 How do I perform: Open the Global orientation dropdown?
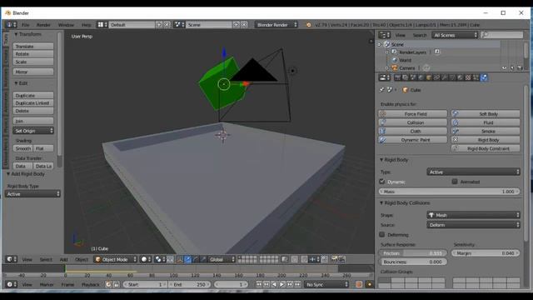point(222,259)
